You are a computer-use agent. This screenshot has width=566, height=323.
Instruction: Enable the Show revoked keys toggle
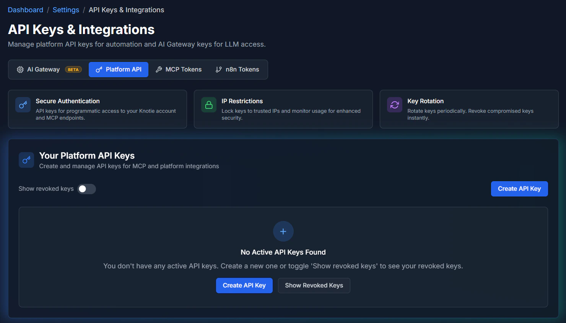86,188
